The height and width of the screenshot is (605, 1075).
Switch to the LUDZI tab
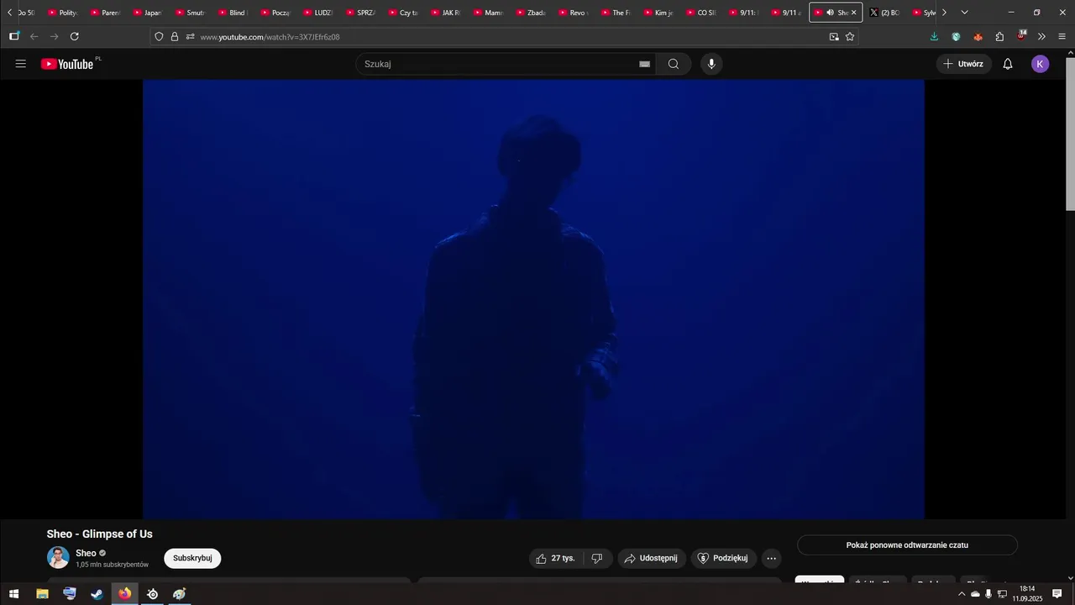point(317,13)
